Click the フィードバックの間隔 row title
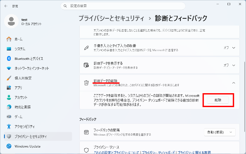The image size is (246, 154). (106, 130)
